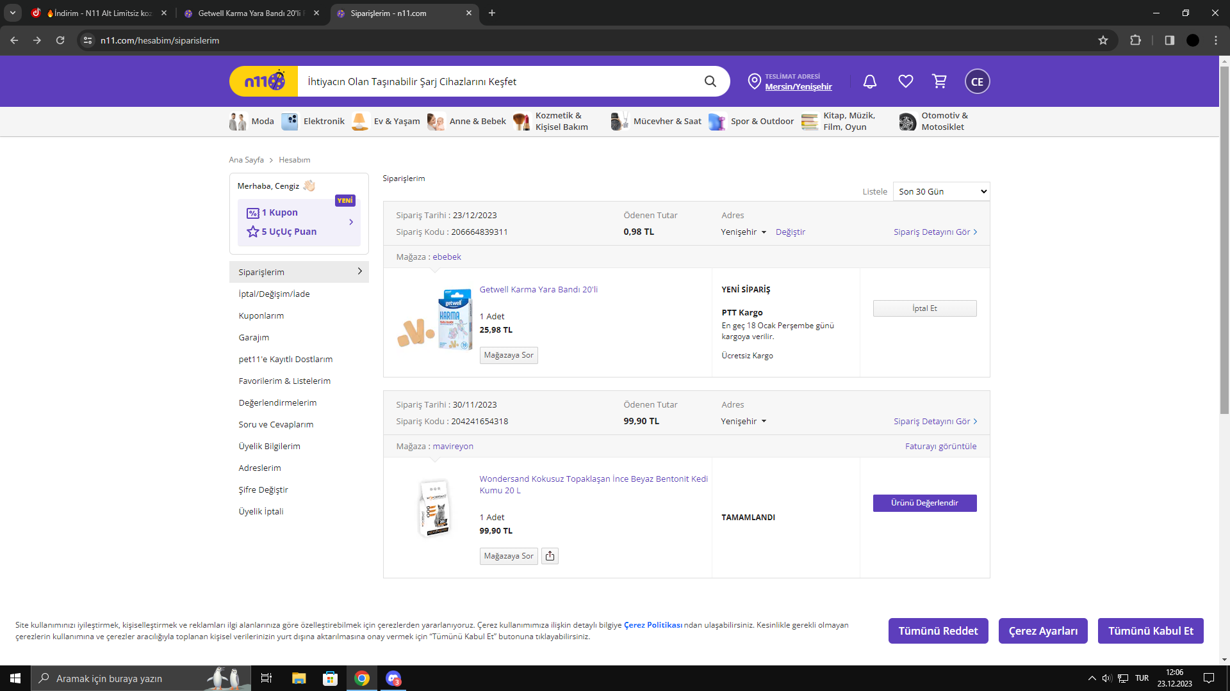Open the notifications bell icon
The width and height of the screenshot is (1230, 691).
tap(869, 81)
